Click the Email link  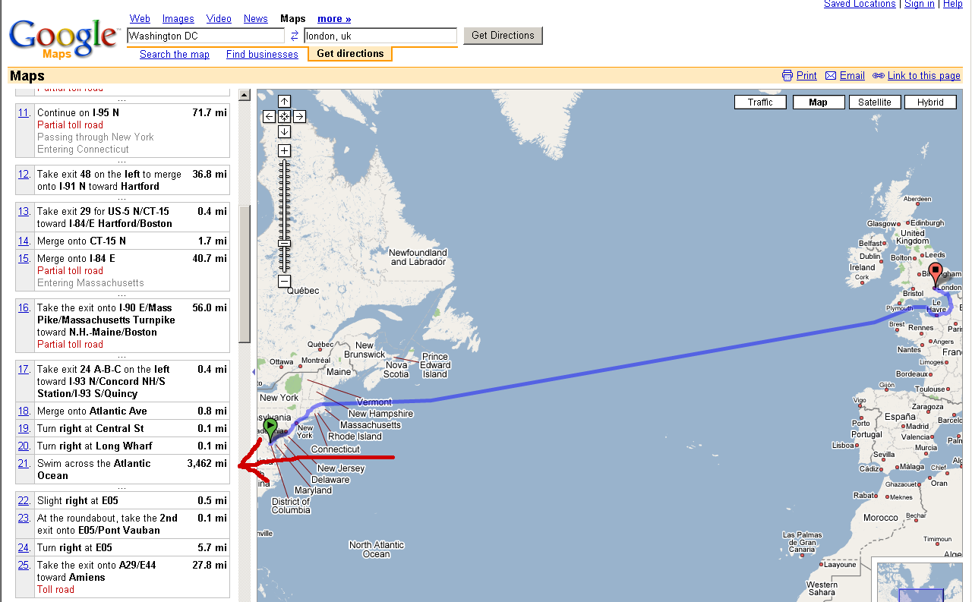coord(852,76)
